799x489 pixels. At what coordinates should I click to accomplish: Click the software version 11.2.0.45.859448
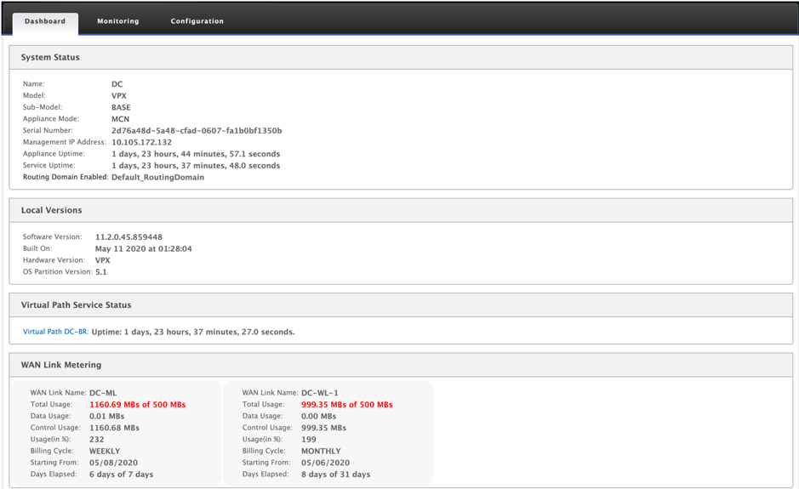129,237
